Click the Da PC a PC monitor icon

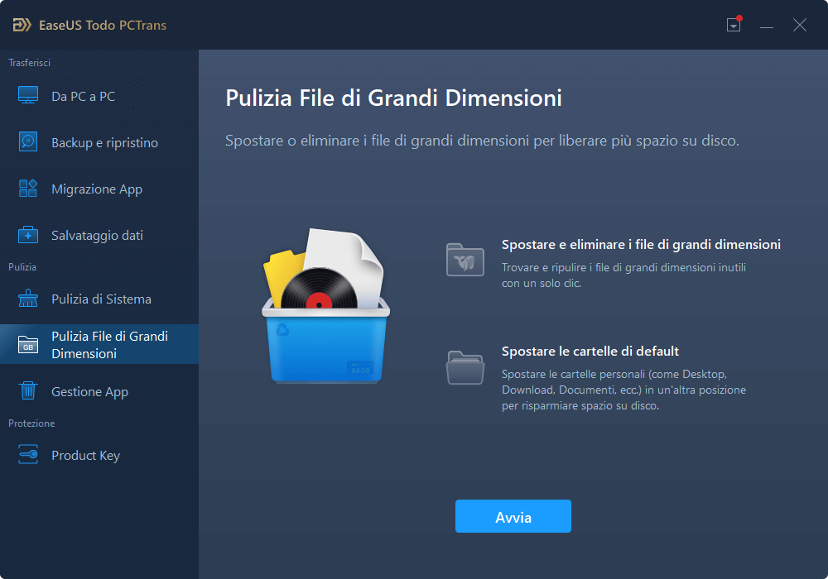[28, 95]
